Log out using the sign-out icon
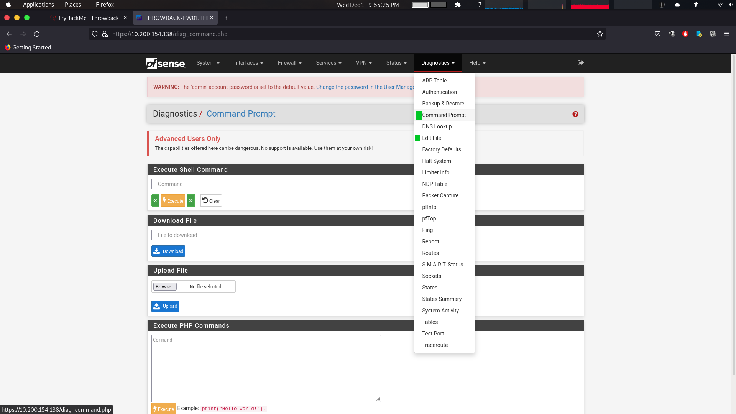 point(580,63)
